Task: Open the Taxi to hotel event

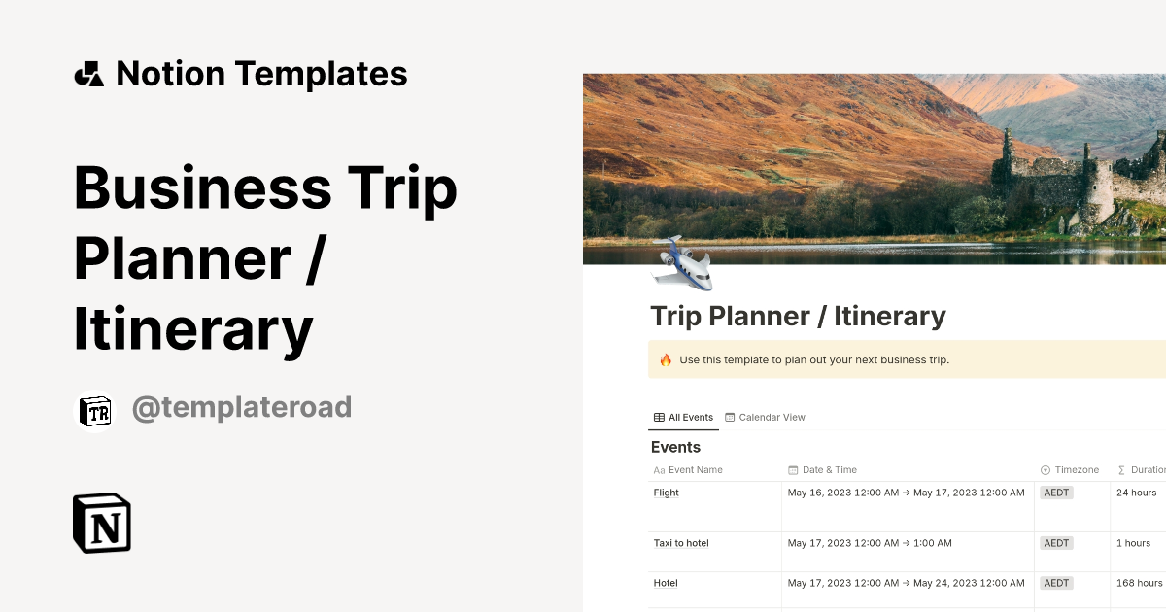Action: (681, 543)
